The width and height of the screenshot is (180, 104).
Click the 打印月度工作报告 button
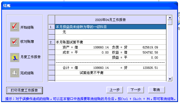click(24, 90)
